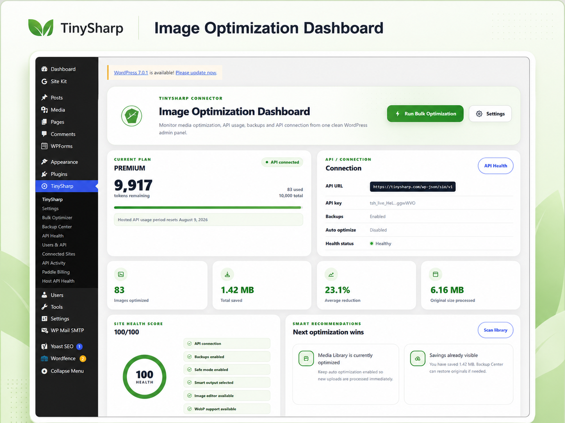This screenshot has height=423, width=565.
Task: Click the Auto optimize Disabled value
Action: tap(378, 230)
